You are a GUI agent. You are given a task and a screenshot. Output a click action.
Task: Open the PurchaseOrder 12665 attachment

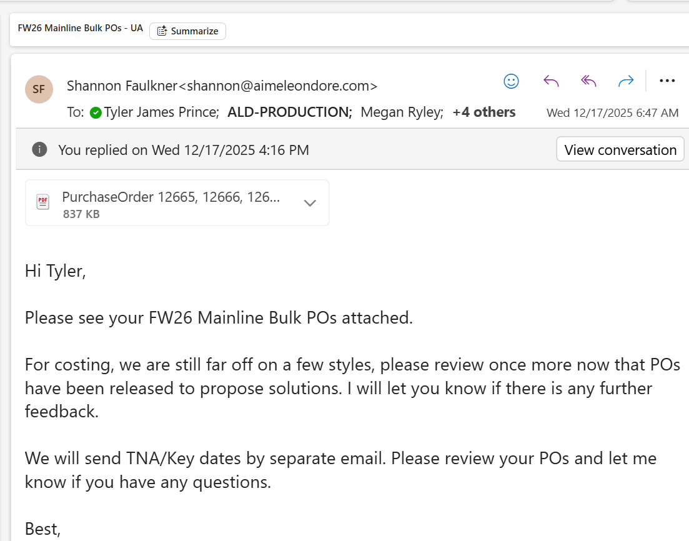pyautogui.click(x=171, y=198)
